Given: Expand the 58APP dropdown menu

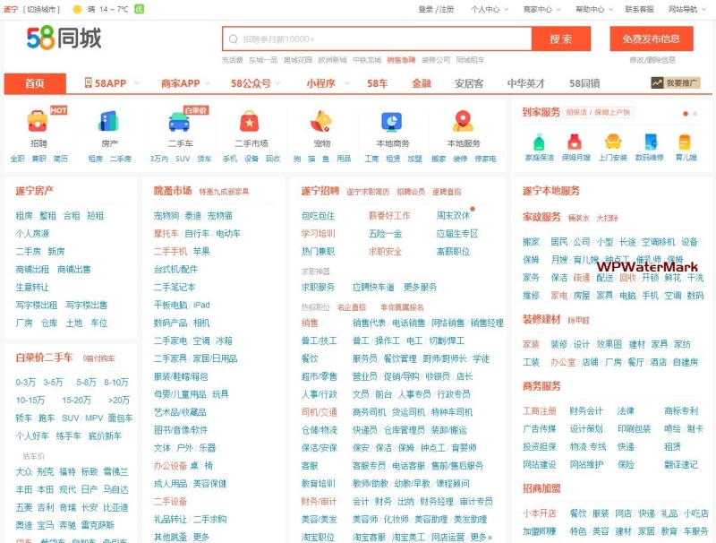Looking at the screenshot, I should click(x=134, y=82).
